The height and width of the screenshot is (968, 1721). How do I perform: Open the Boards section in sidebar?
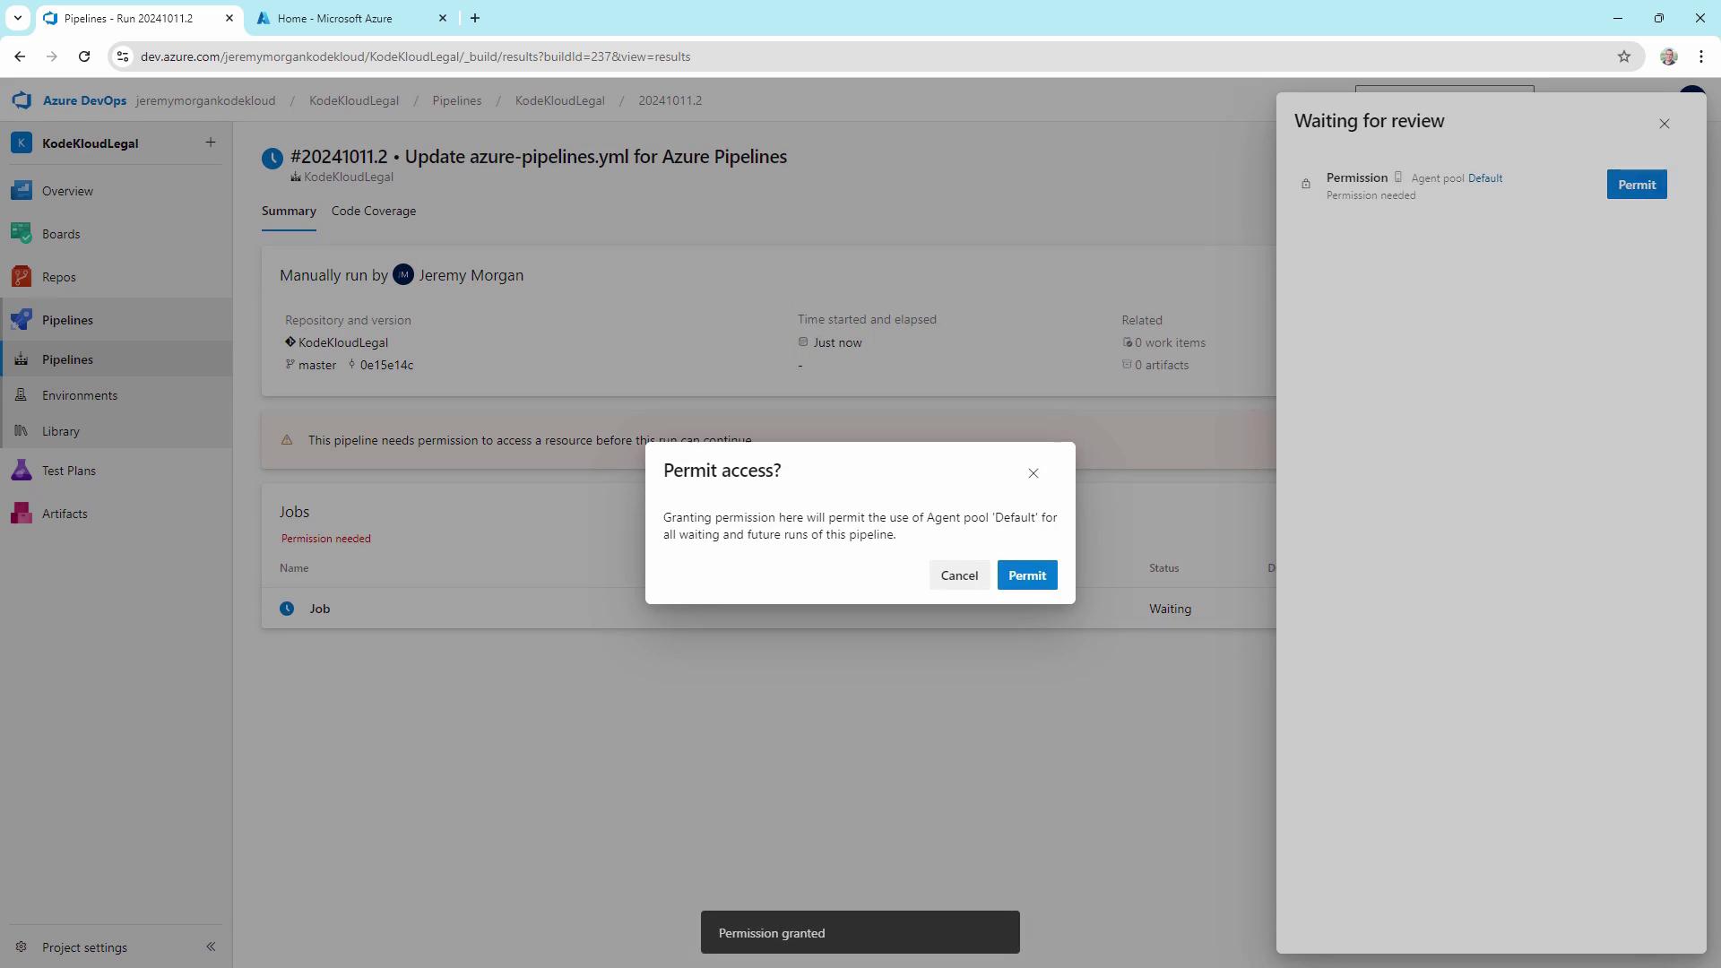coord(61,234)
